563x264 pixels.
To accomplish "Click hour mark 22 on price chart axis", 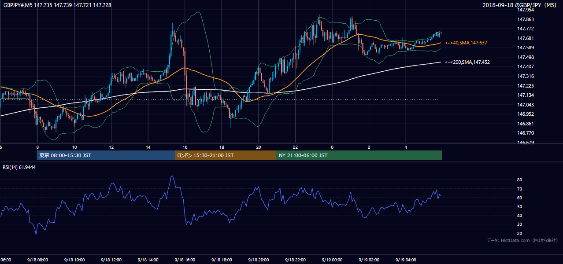I will point(295,147).
